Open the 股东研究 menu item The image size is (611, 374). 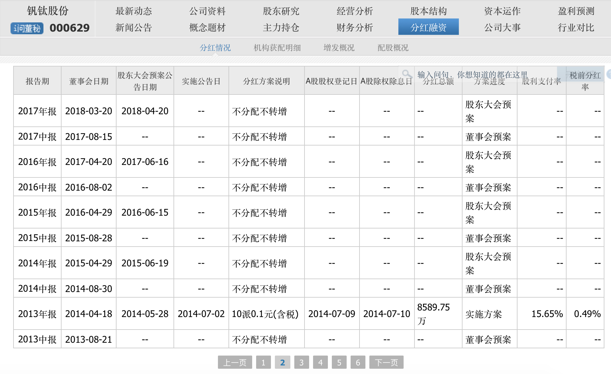pos(281,11)
